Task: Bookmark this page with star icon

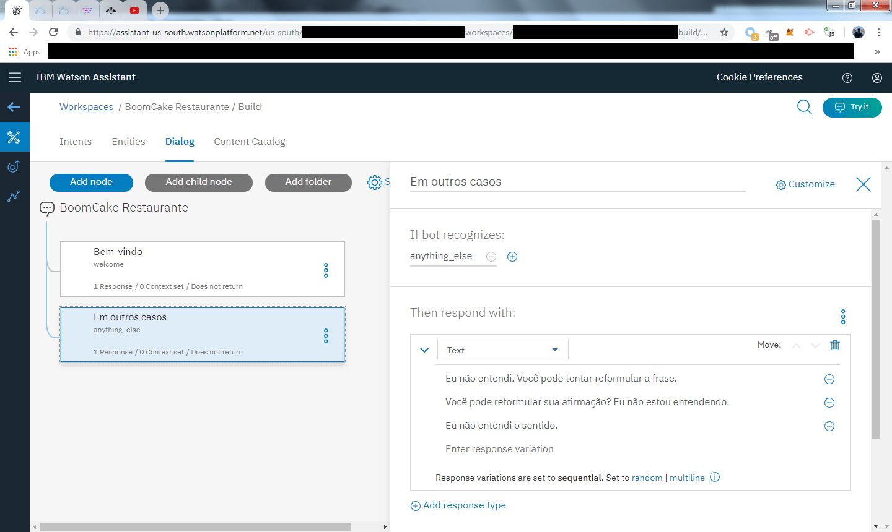Action: [724, 32]
